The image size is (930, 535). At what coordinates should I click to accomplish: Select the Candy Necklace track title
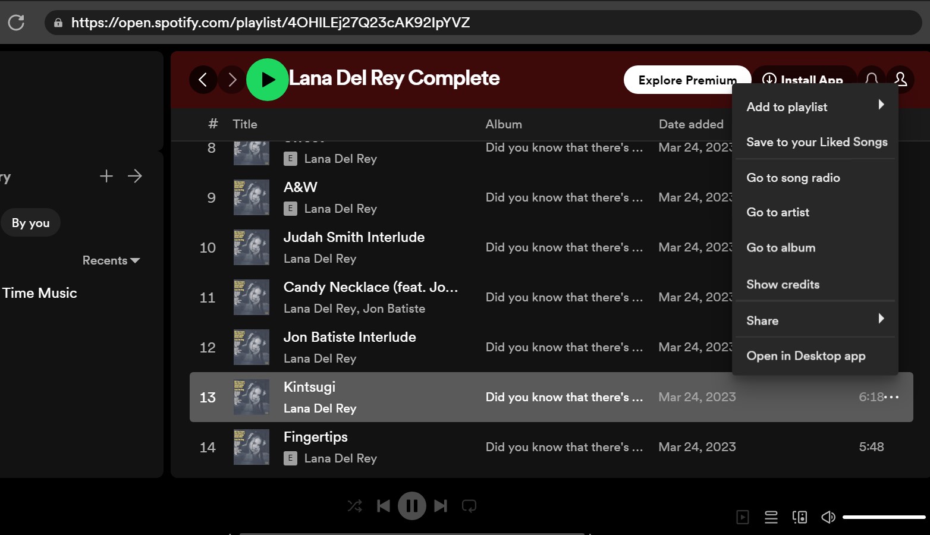pyautogui.click(x=370, y=287)
